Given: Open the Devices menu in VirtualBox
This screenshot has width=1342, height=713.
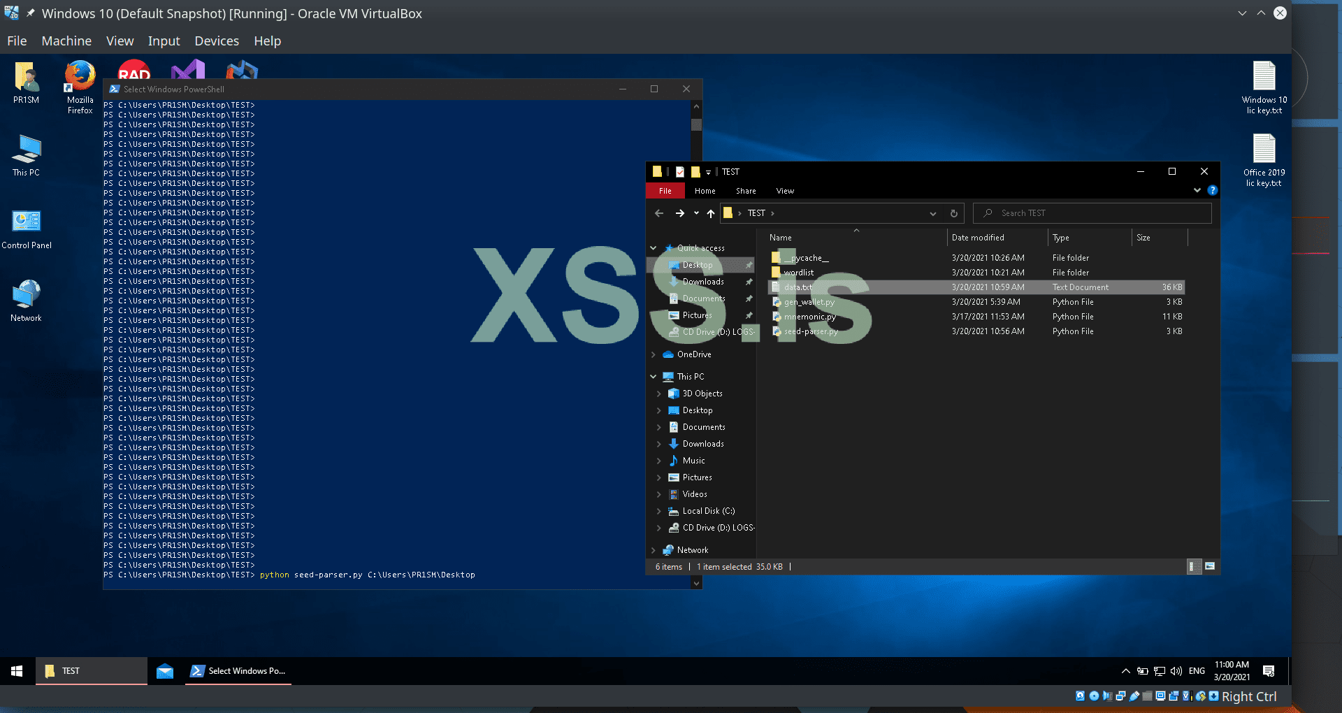Looking at the screenshot, I should tap(216, 41).
